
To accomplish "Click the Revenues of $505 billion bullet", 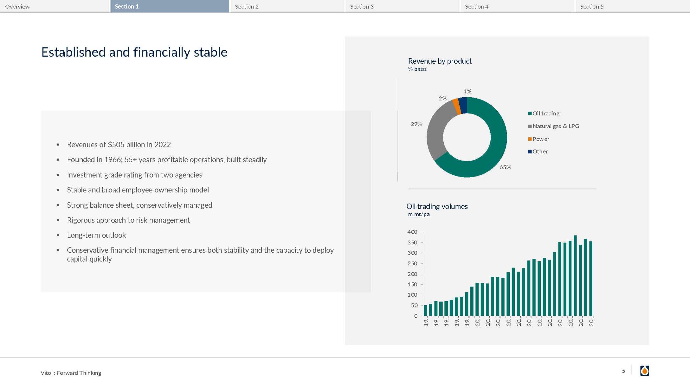I will 119,145.
